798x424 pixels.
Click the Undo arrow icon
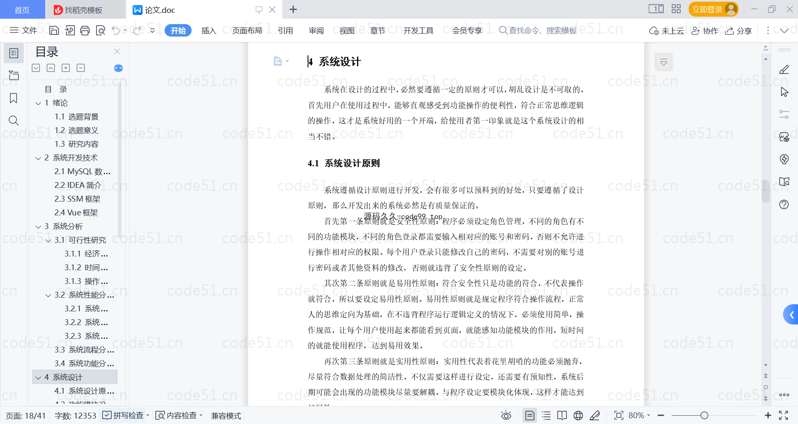point(116,30)
